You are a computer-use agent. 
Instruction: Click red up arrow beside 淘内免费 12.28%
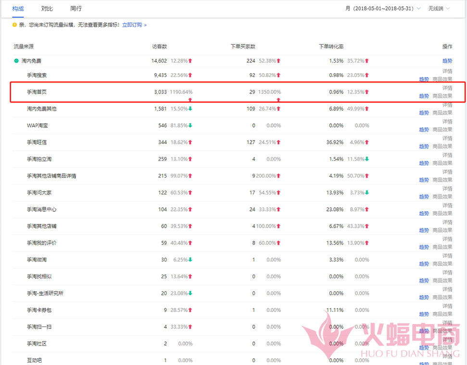click(190, 60)
